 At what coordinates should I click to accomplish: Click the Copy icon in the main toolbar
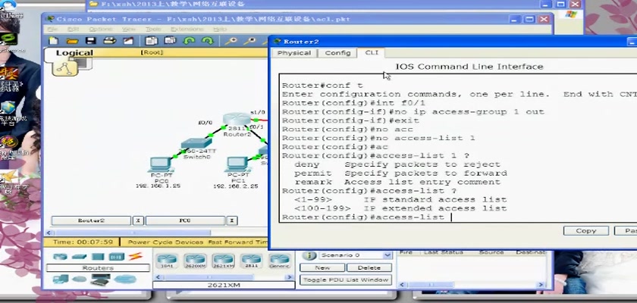pos(152,41)
